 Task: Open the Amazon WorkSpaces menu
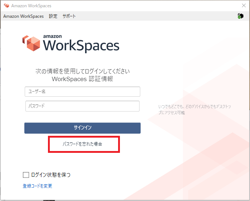pyautogui.click(x=23, y=16)
